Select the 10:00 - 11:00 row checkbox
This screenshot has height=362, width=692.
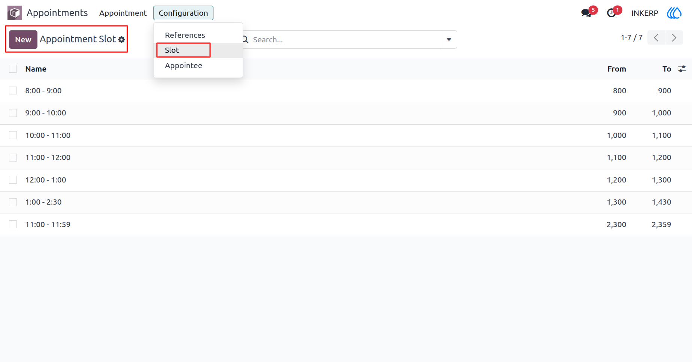coord(13,135)
